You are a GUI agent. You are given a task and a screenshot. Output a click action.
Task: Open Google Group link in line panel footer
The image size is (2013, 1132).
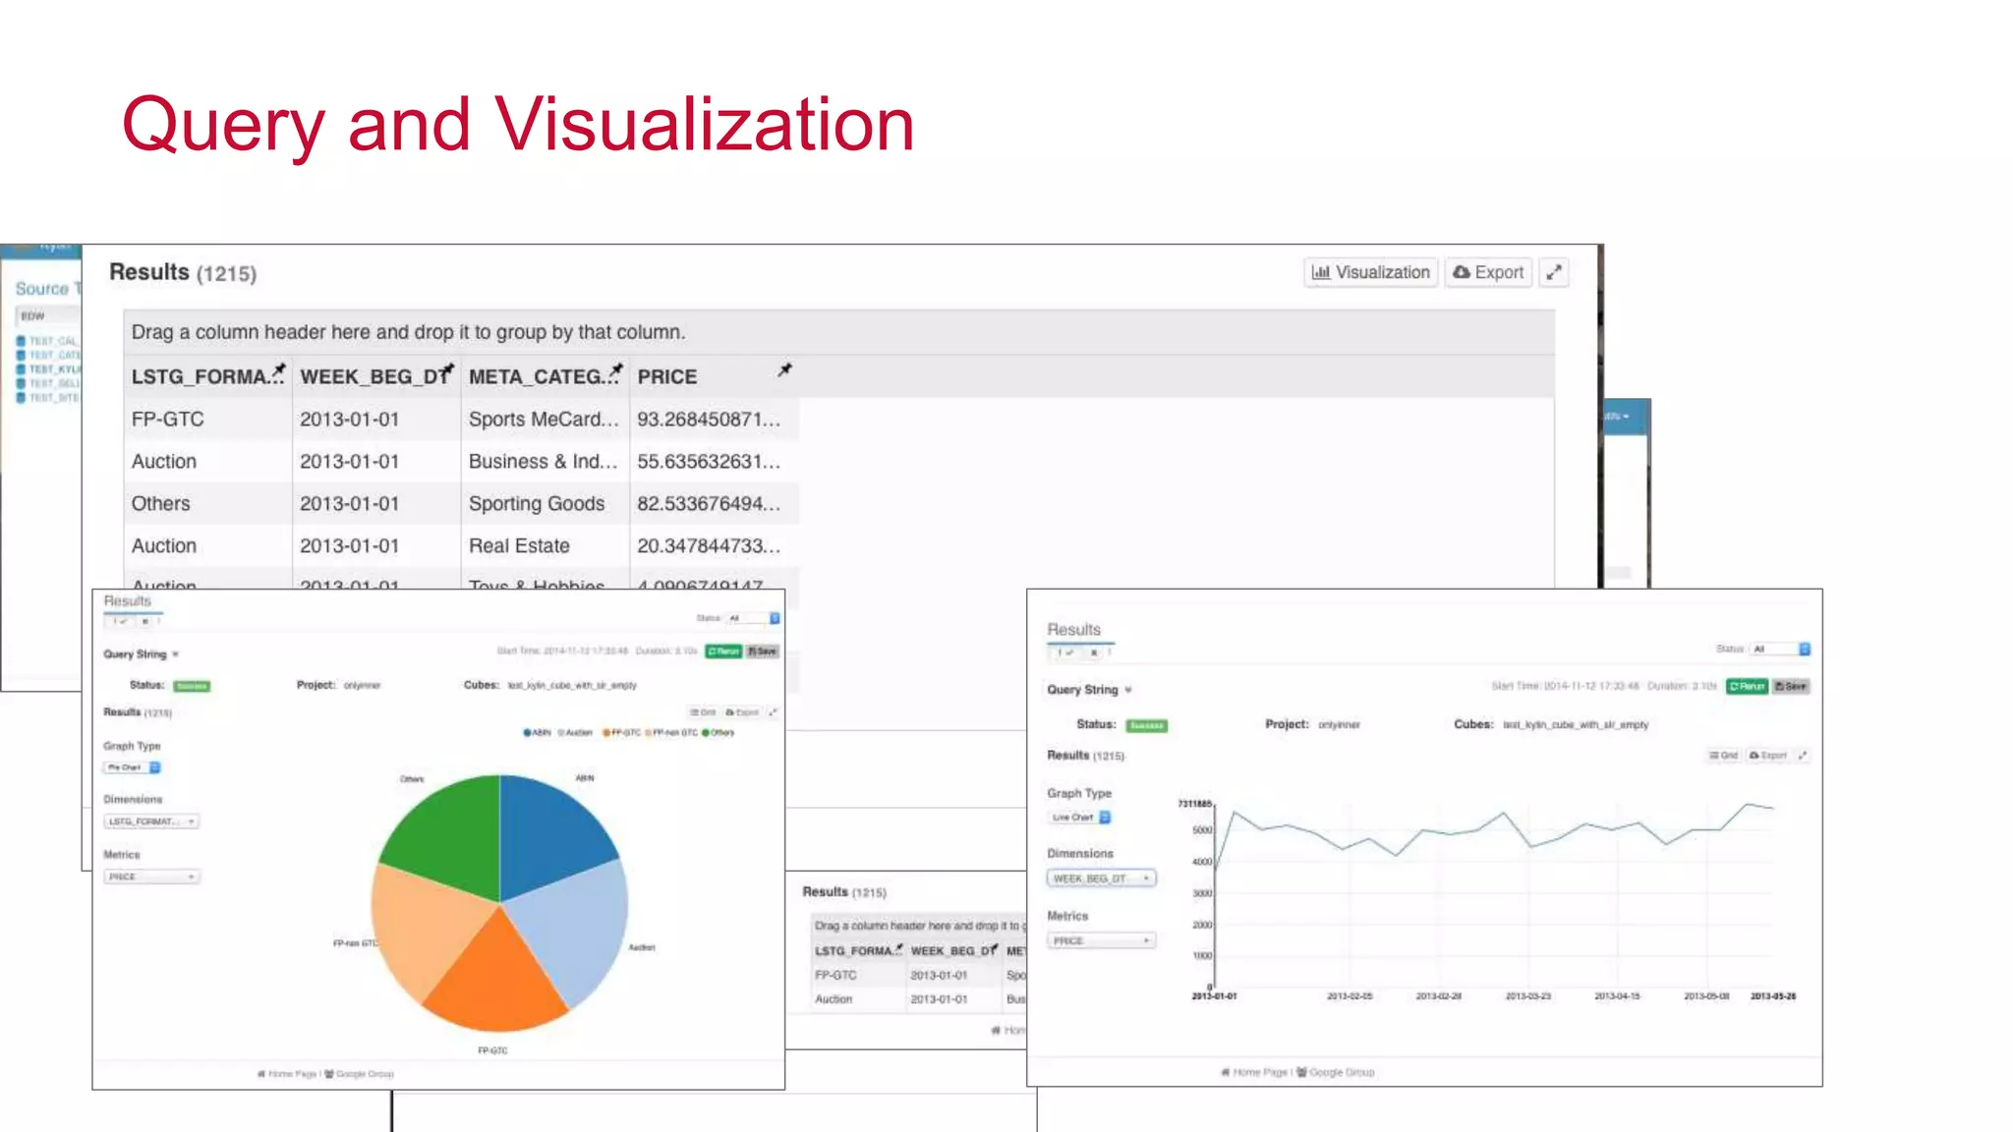point(1336,1072)
